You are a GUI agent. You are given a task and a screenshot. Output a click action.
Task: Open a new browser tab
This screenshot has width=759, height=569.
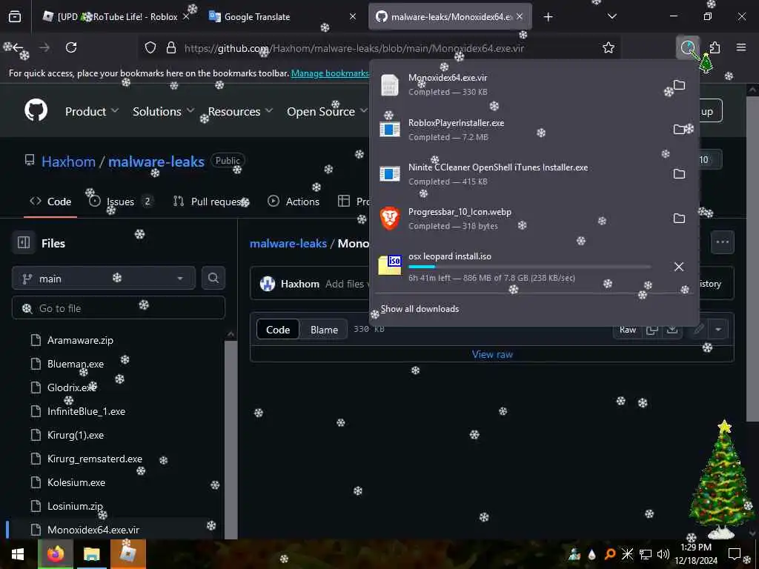coord(548,17)
